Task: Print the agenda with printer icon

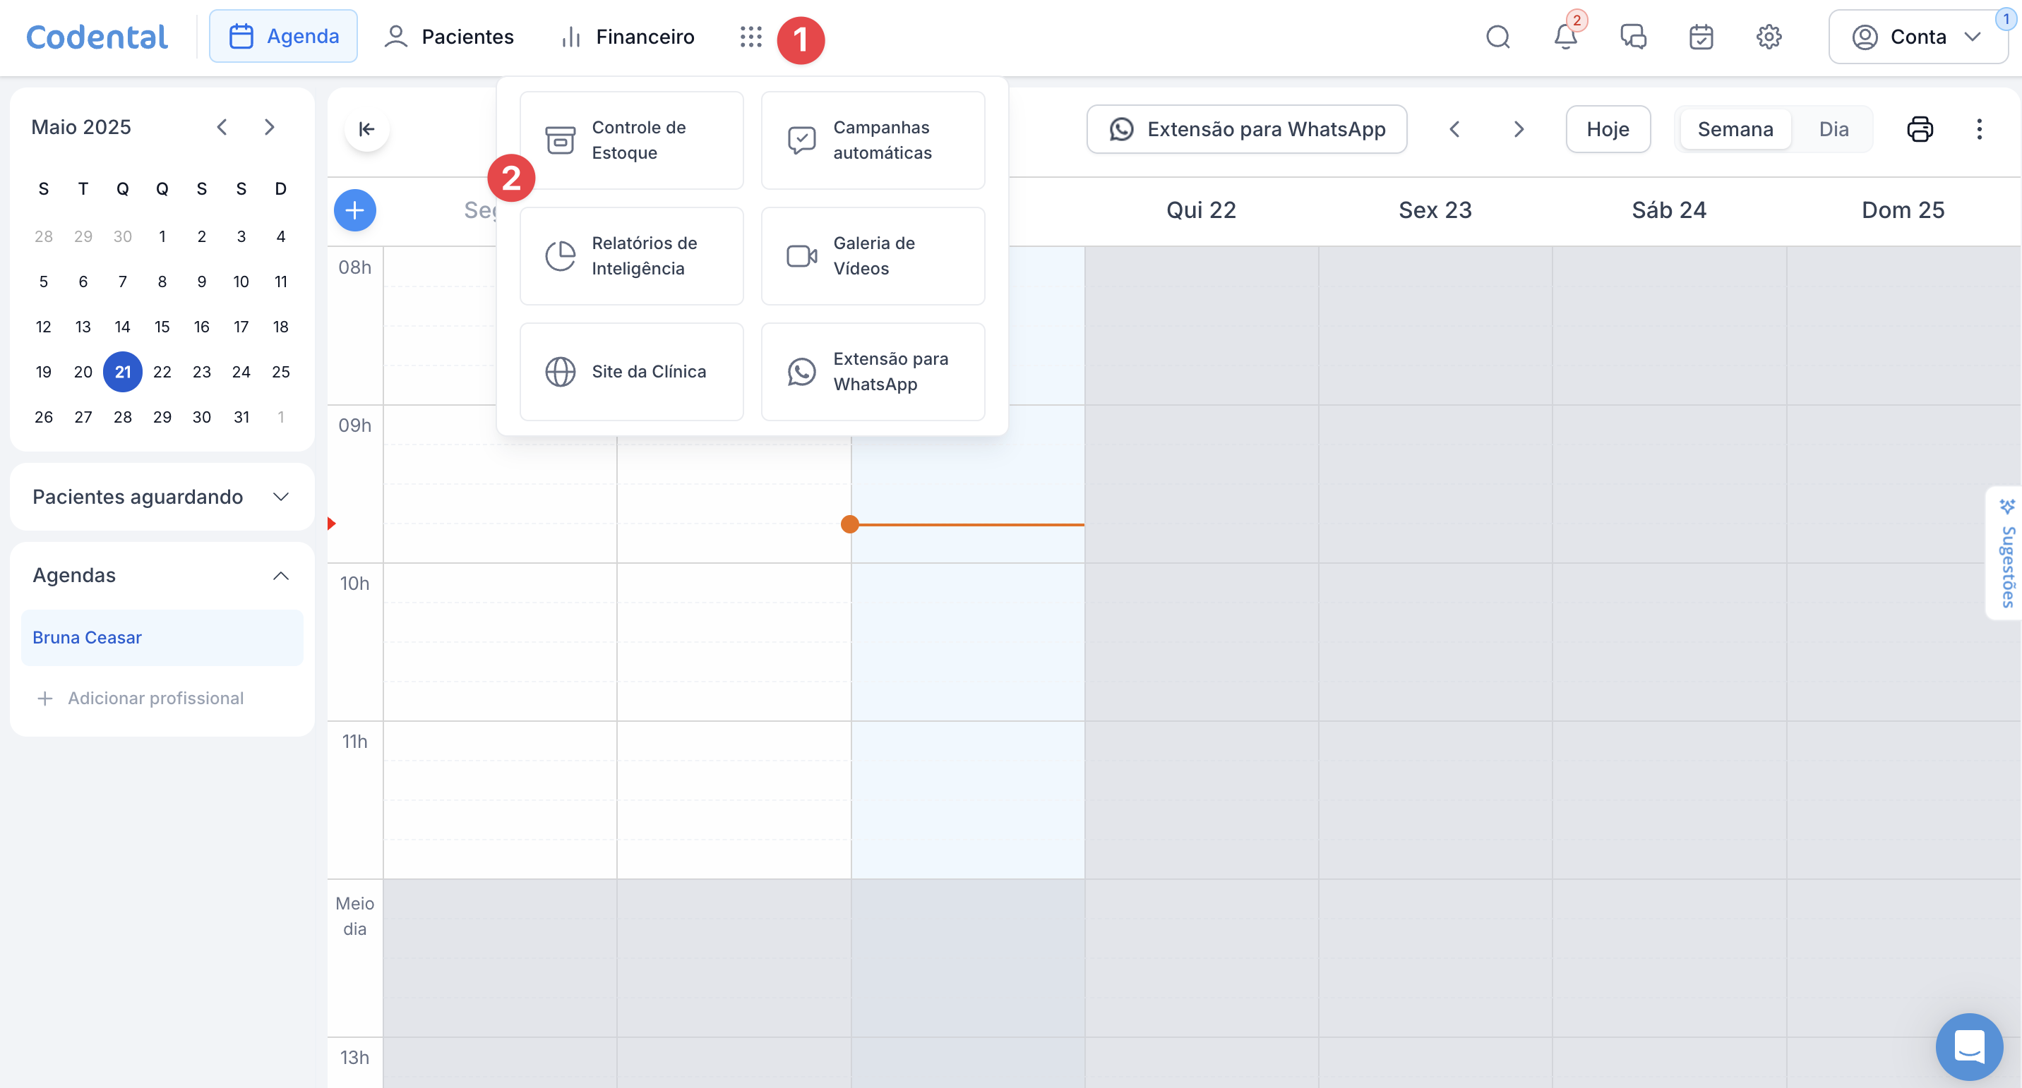Action: click(1919, 128)
